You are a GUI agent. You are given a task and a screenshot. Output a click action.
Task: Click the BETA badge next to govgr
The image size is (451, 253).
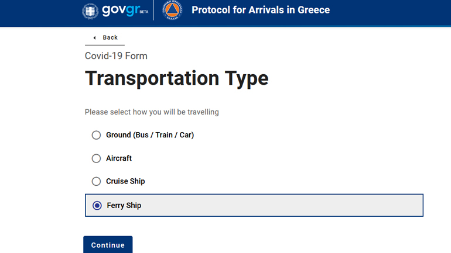[x=144, y=12]
